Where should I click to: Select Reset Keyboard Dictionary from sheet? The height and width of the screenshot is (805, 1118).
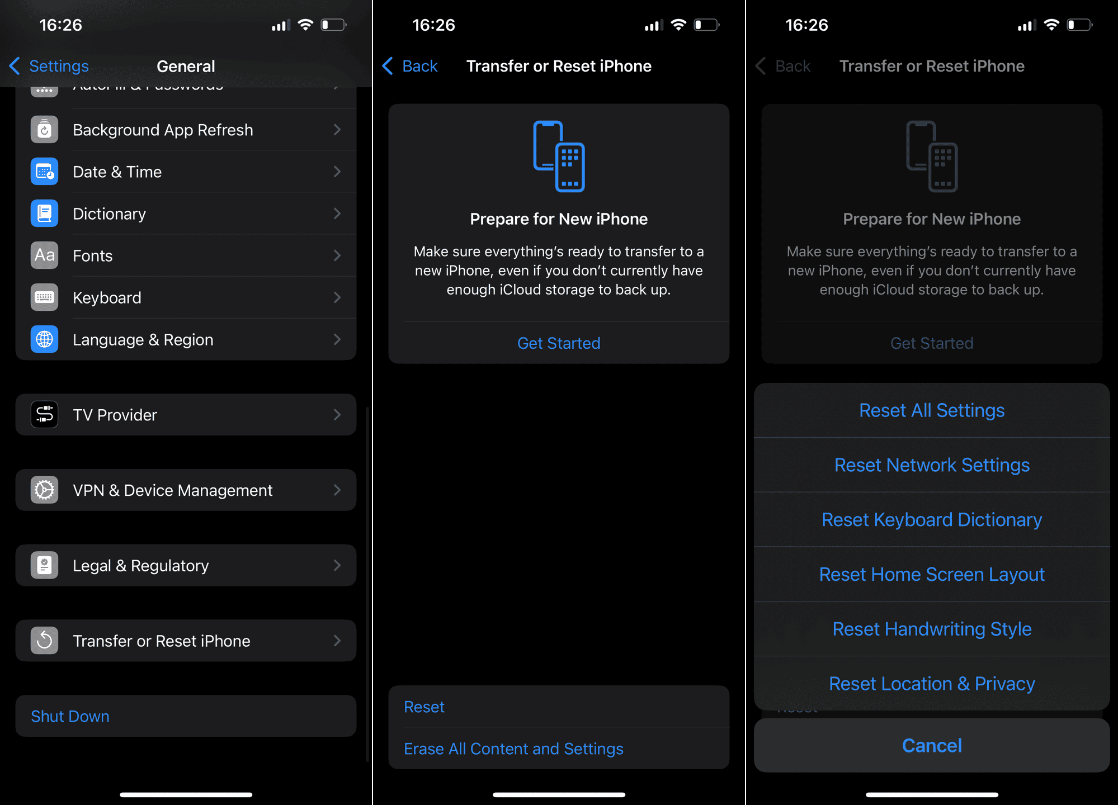coord(932,520)
